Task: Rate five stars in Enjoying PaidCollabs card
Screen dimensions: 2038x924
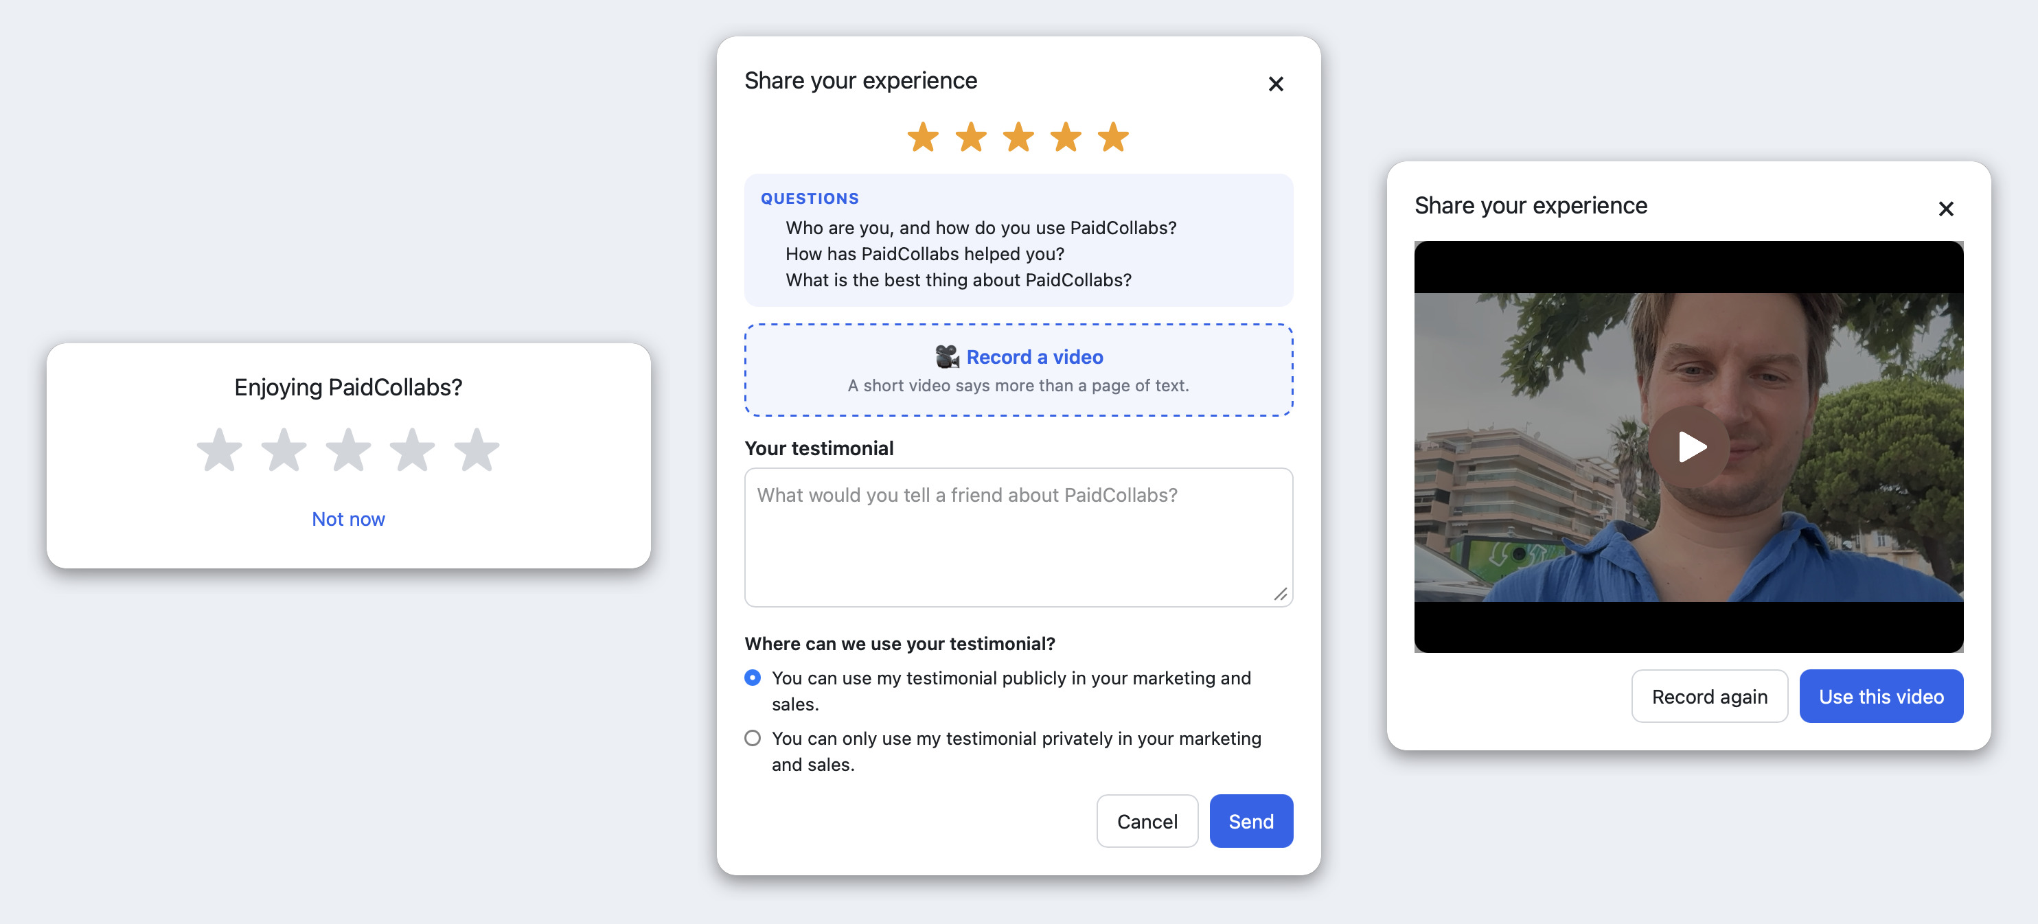Action: tap(477, 450)
